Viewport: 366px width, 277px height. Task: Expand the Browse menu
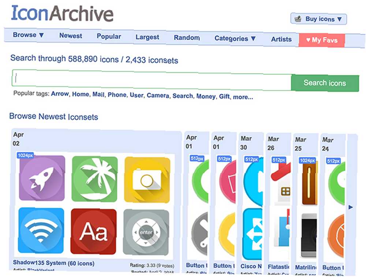tap(28, 35)
